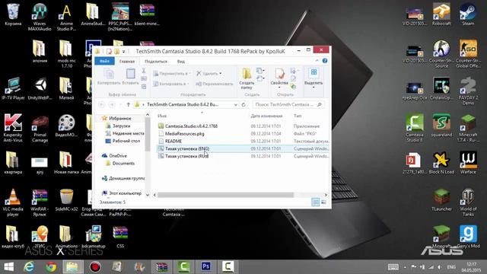Select the VLC media player desktop icon
Image resolution: width=487 pixels, height=274 pixels.
coord(13,202)
